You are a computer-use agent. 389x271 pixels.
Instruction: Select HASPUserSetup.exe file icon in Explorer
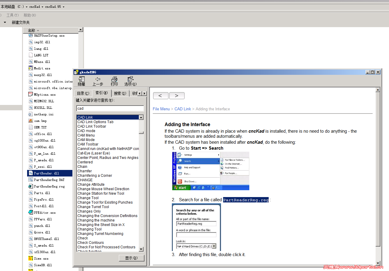[31, 35]
